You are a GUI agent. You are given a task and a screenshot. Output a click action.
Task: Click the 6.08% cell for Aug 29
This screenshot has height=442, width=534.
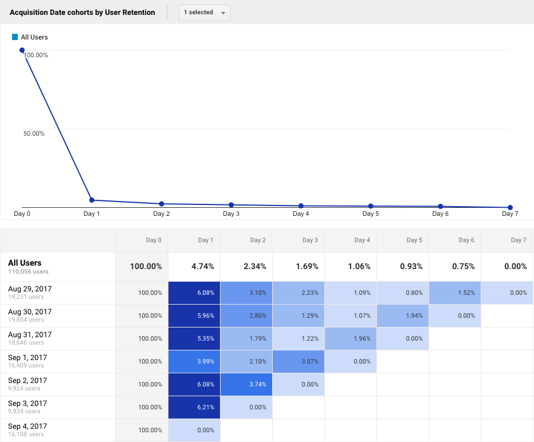pos(194,293)
